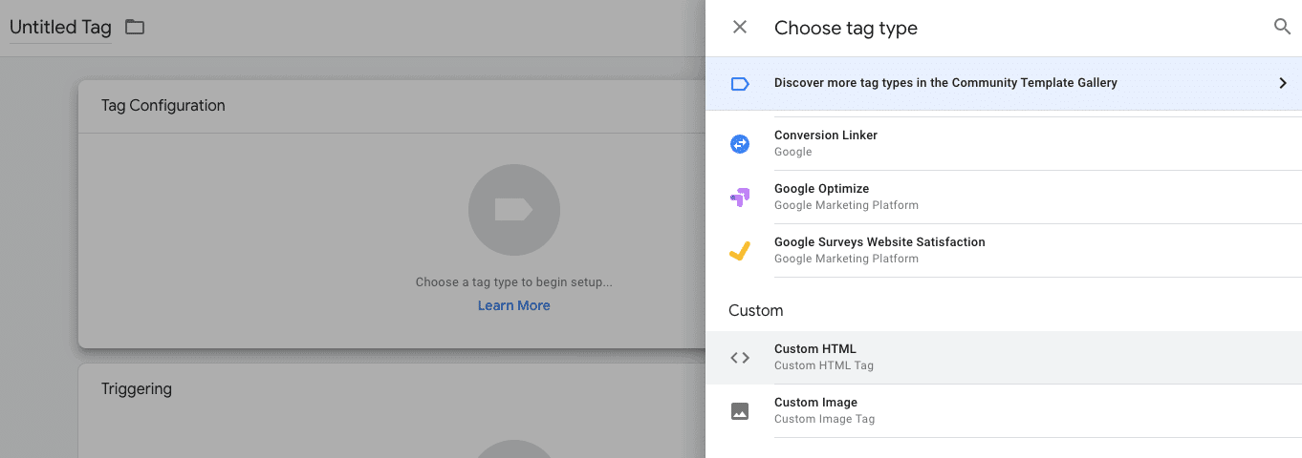Click the Custom Image picture icon
The image size is (1302, 458).
[x=740, y=411]
